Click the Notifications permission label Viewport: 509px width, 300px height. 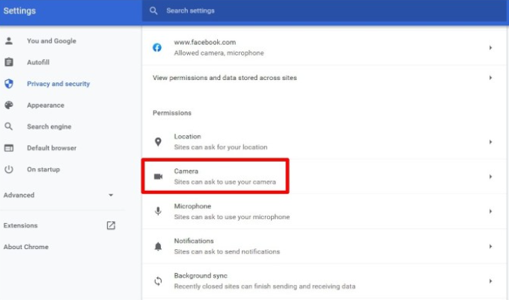(x=194, y=241)
